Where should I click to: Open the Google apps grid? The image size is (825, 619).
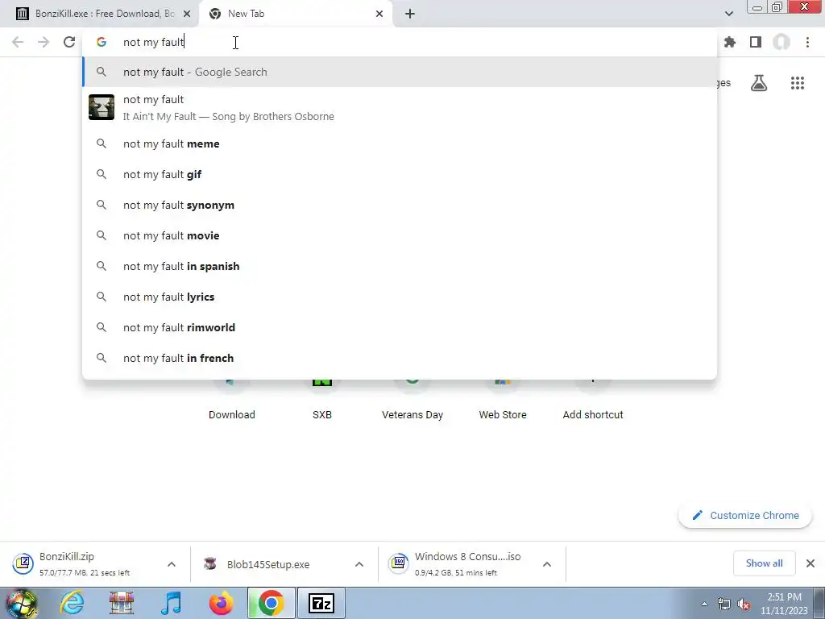[798, 83]
